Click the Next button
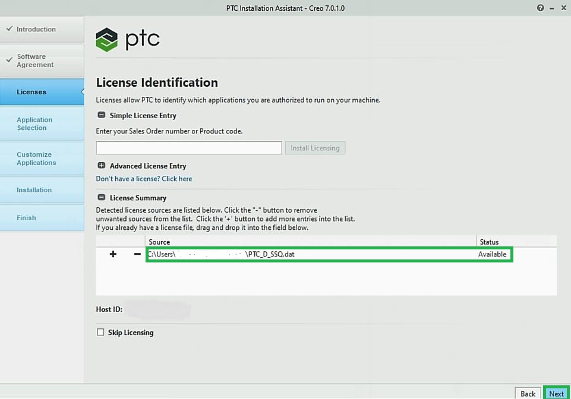The image size is (571, 399). point(556,393)
